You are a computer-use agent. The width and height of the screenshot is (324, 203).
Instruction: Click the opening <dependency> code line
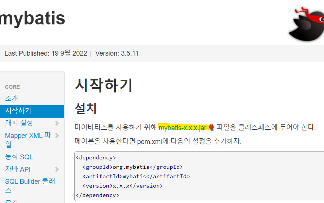96,158
